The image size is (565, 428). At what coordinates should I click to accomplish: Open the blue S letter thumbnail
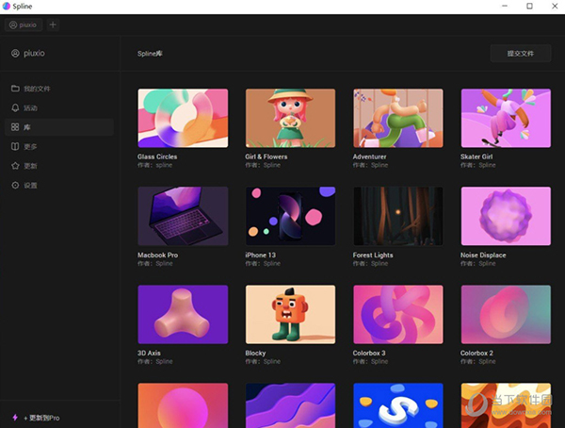coord(398,405)
